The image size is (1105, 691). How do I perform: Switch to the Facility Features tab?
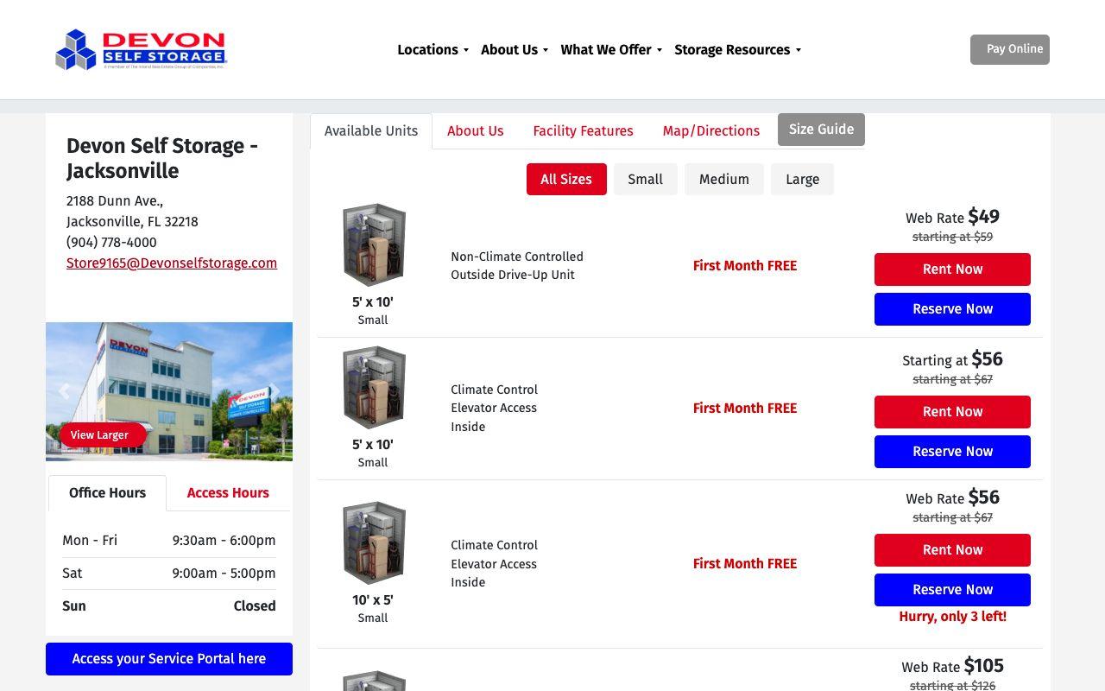coord(583,131)
